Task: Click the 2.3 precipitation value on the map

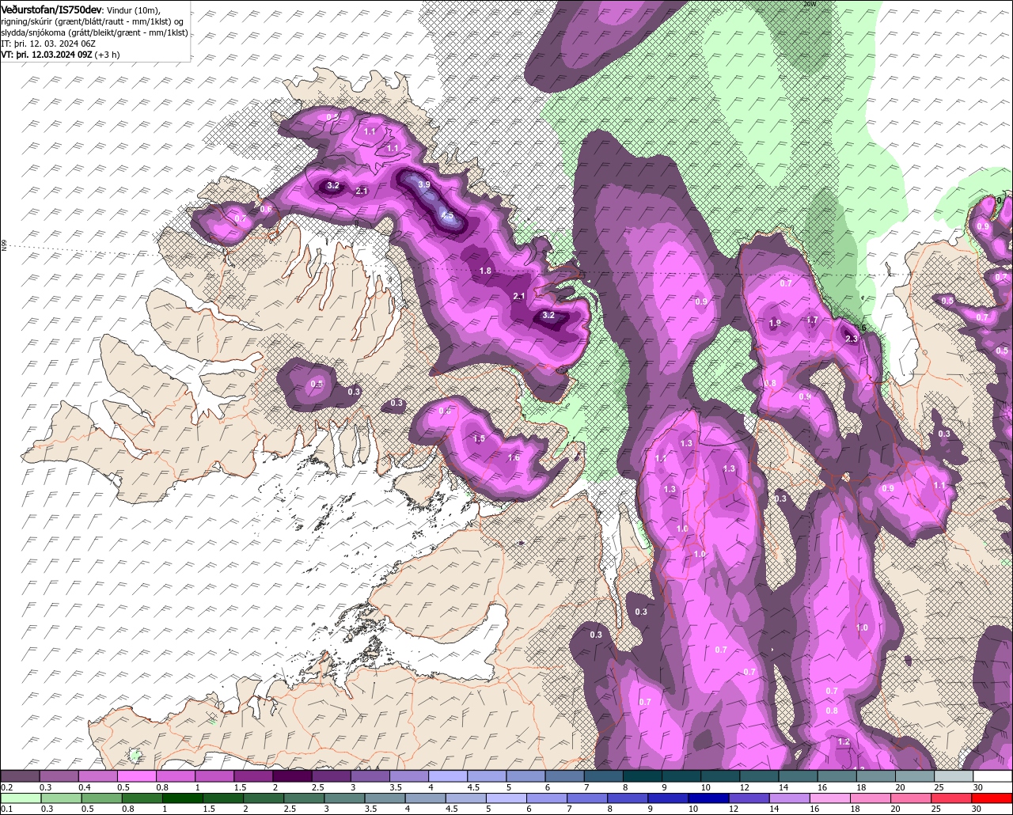Action: point(852,339)
